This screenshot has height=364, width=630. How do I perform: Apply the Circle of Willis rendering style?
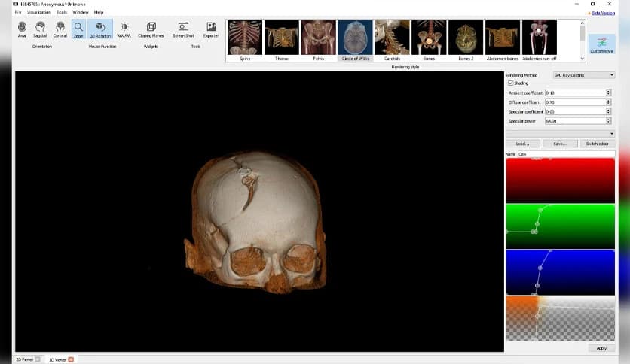point(356,41)
